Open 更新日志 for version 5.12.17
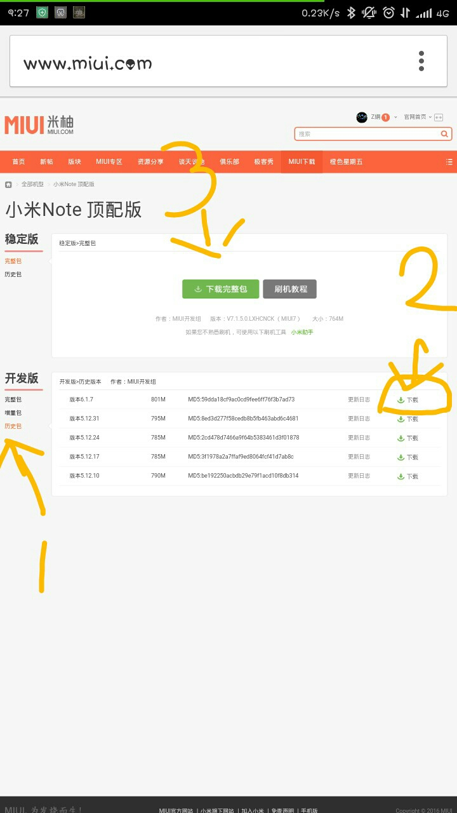The height and width of the screenshot is (813, 457). click(x=359, y=457)
